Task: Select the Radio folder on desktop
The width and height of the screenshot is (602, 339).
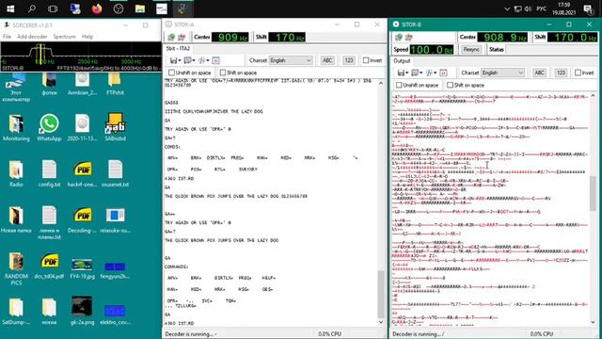Action: 16,173
